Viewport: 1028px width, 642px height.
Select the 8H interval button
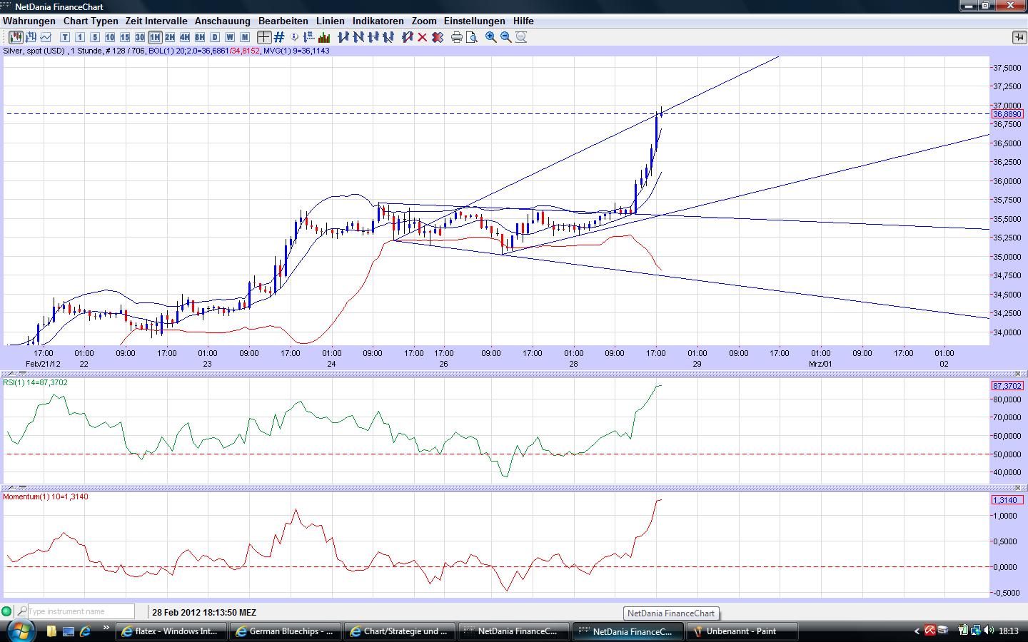tap(200, 37)
